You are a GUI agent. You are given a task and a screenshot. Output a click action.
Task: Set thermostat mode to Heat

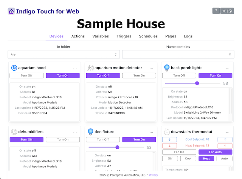pyautogui.click(x=206, y=159)
